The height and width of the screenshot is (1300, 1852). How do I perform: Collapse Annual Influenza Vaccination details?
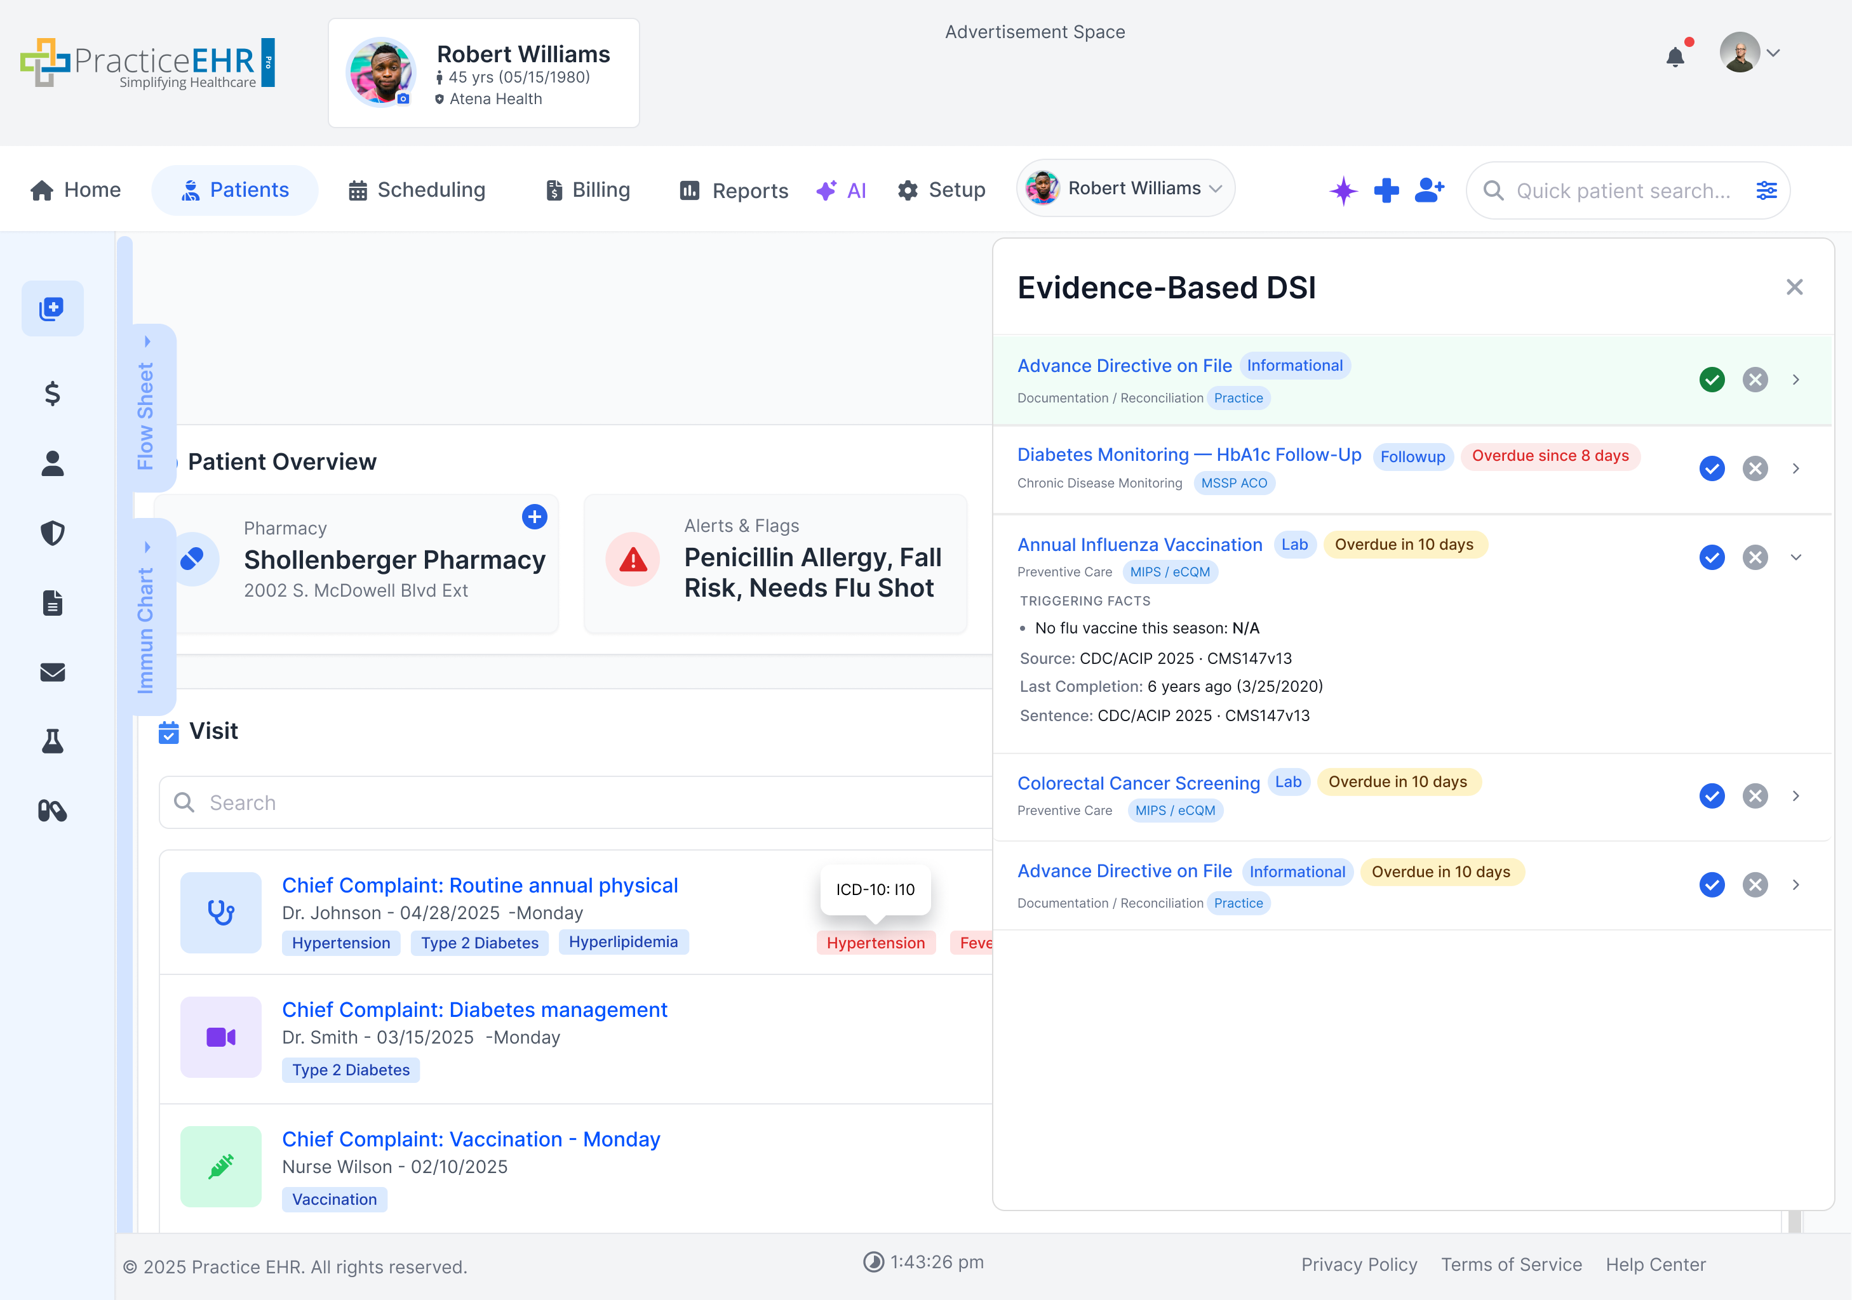coord(1795,557)
